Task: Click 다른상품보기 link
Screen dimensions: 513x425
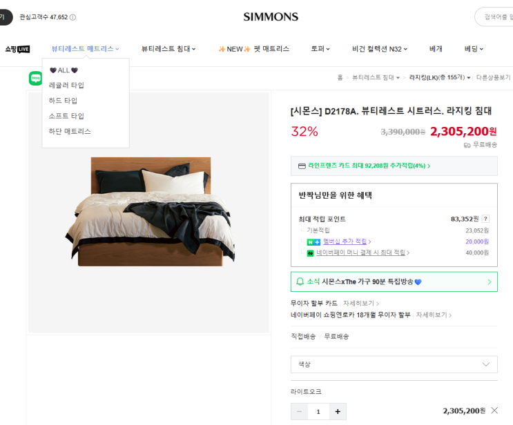Action: point(493,78)
